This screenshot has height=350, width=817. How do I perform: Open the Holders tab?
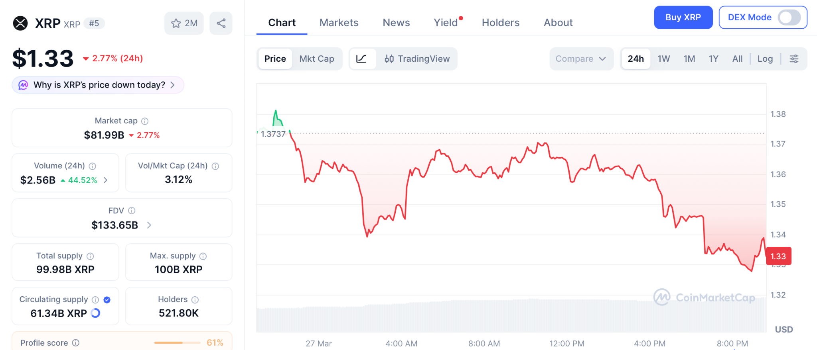coord(500,23)
